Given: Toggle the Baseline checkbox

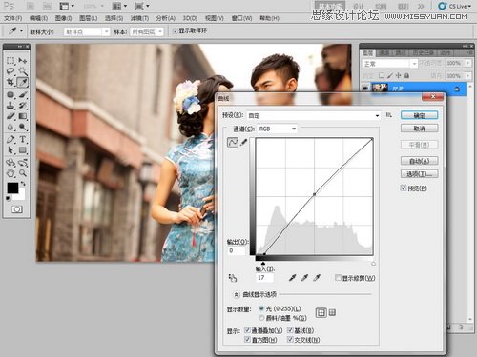Looking at the screenshot, I should 290,330.
